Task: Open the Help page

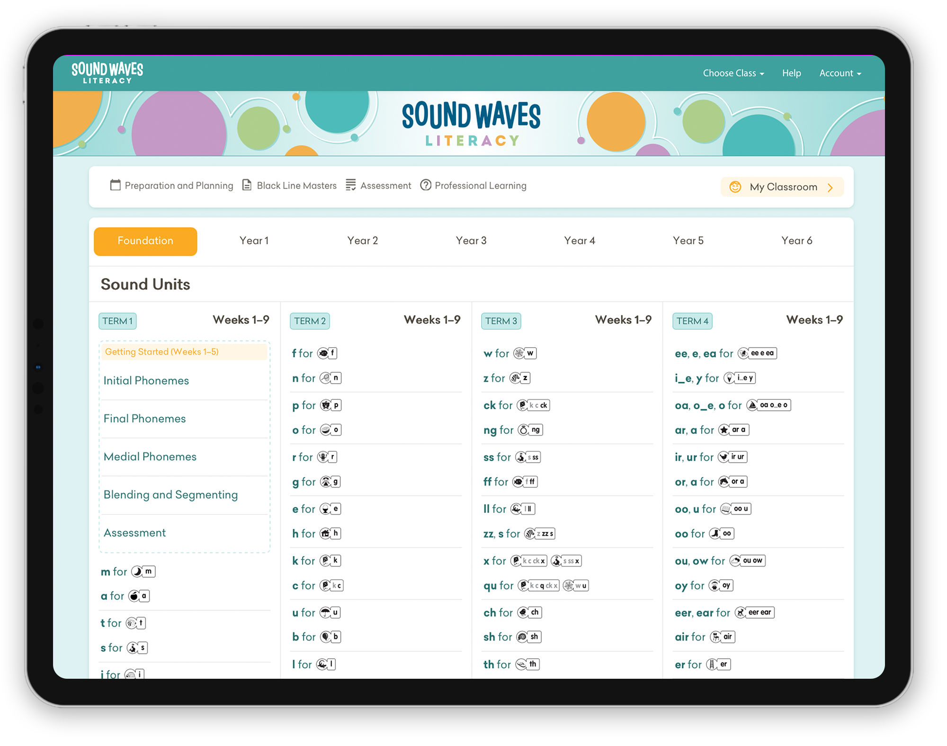Action: point(791,73)
